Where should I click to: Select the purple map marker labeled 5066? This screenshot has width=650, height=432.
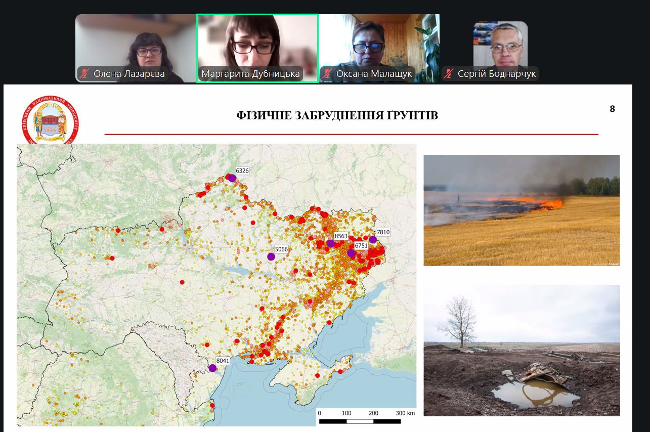[271, 256]
